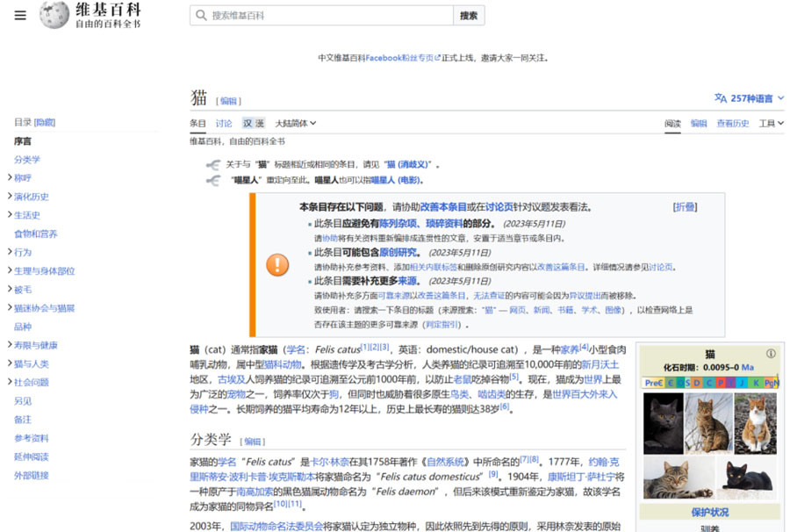
Task: Select the 汉 漢 variant tab
Action: point(254,124)
